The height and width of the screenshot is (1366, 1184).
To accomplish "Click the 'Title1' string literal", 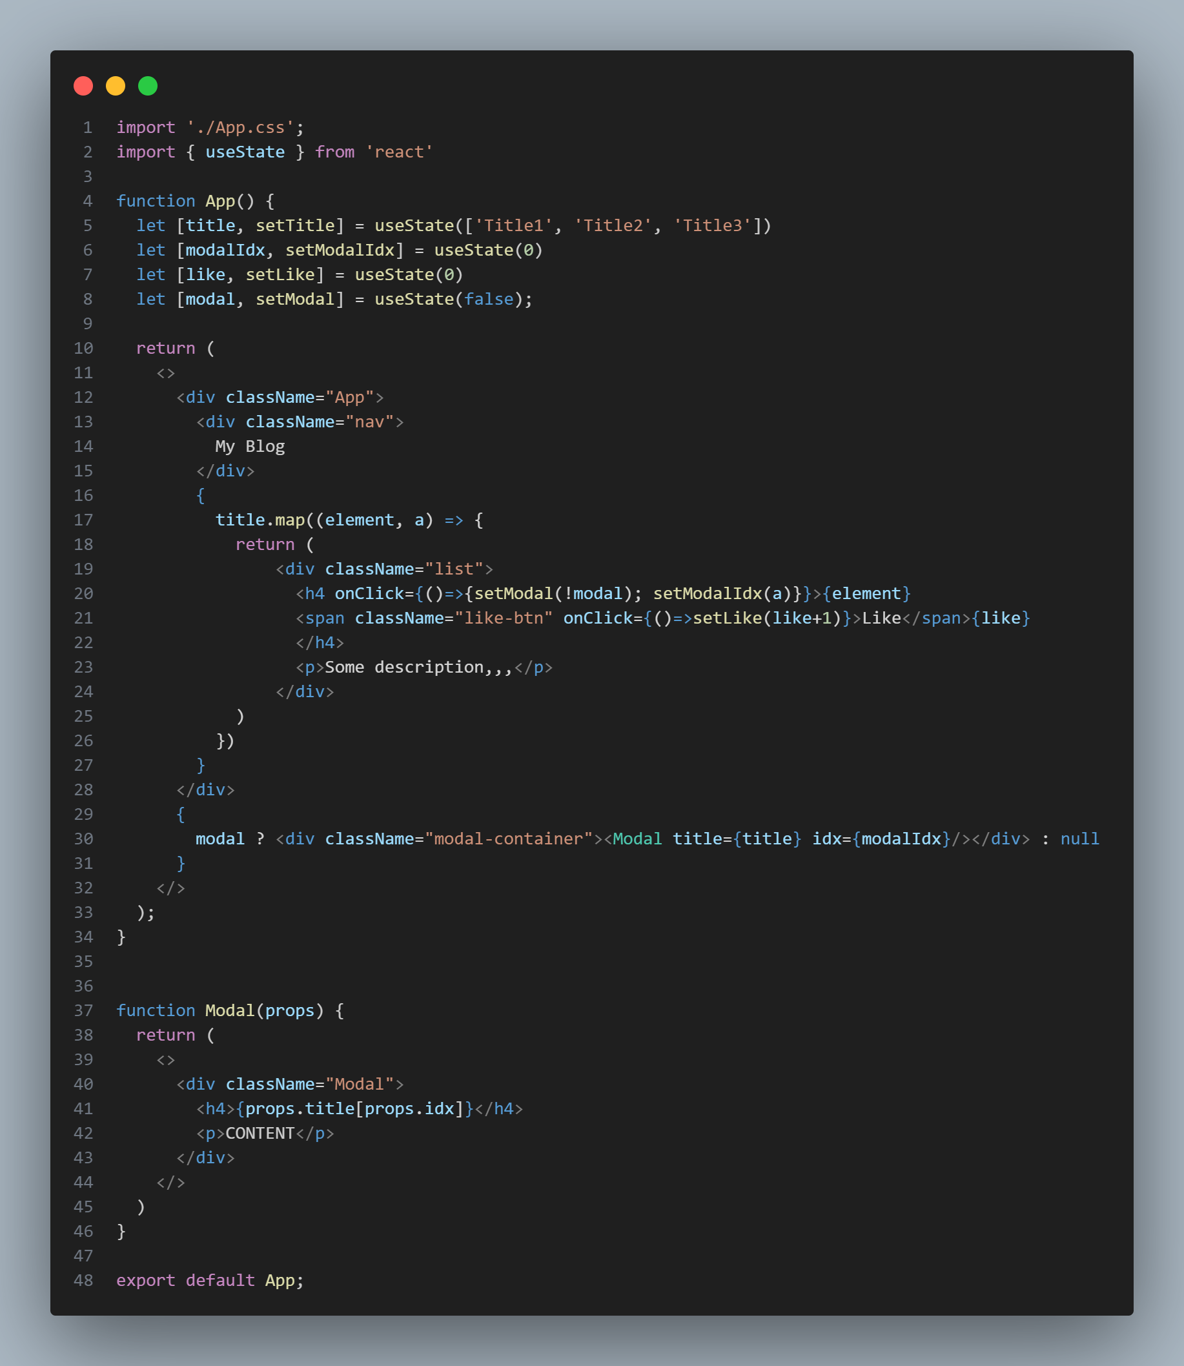I will pyautogui.click(x=513, y=225).
